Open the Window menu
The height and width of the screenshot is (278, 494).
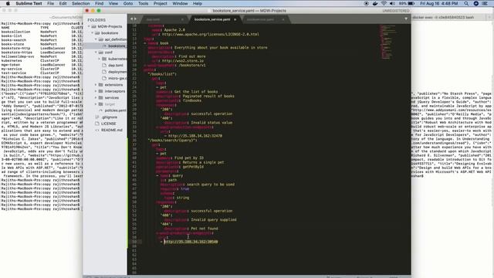(180, 3)
